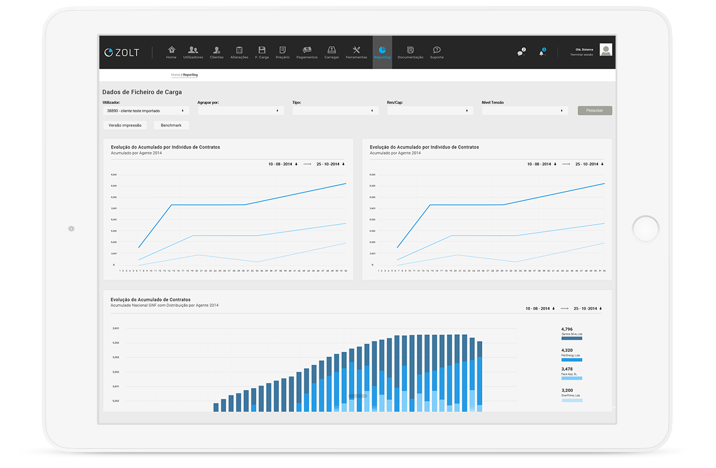The width and height of the screenshot is (716, 468).
Task: Click PerEnergy, Lda legend swatch
Action: point(572,359)
